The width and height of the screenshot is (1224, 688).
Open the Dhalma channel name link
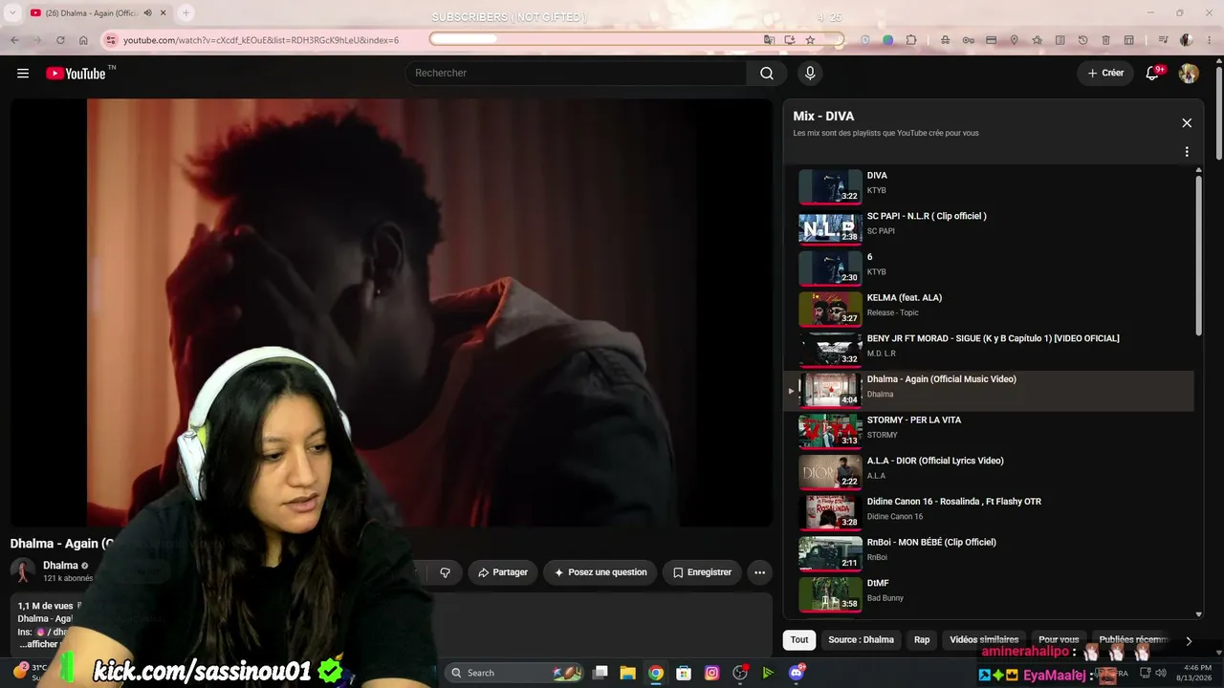pos(60,566)
